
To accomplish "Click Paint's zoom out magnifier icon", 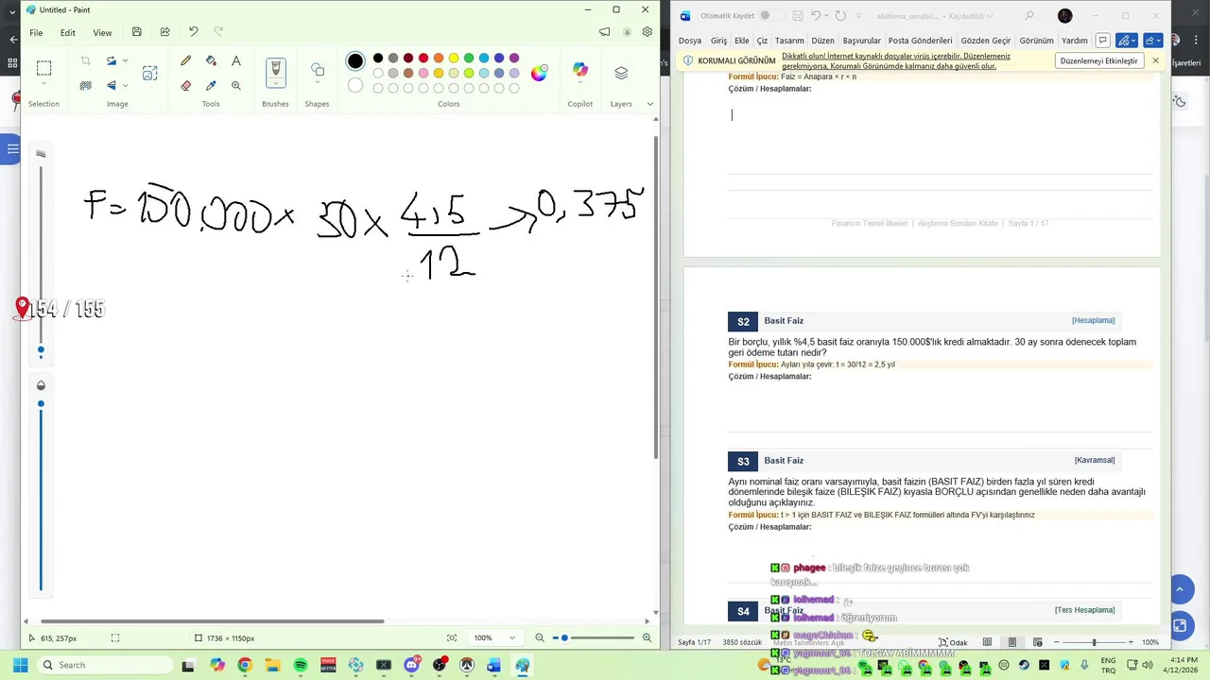I will tap(540, 637).
